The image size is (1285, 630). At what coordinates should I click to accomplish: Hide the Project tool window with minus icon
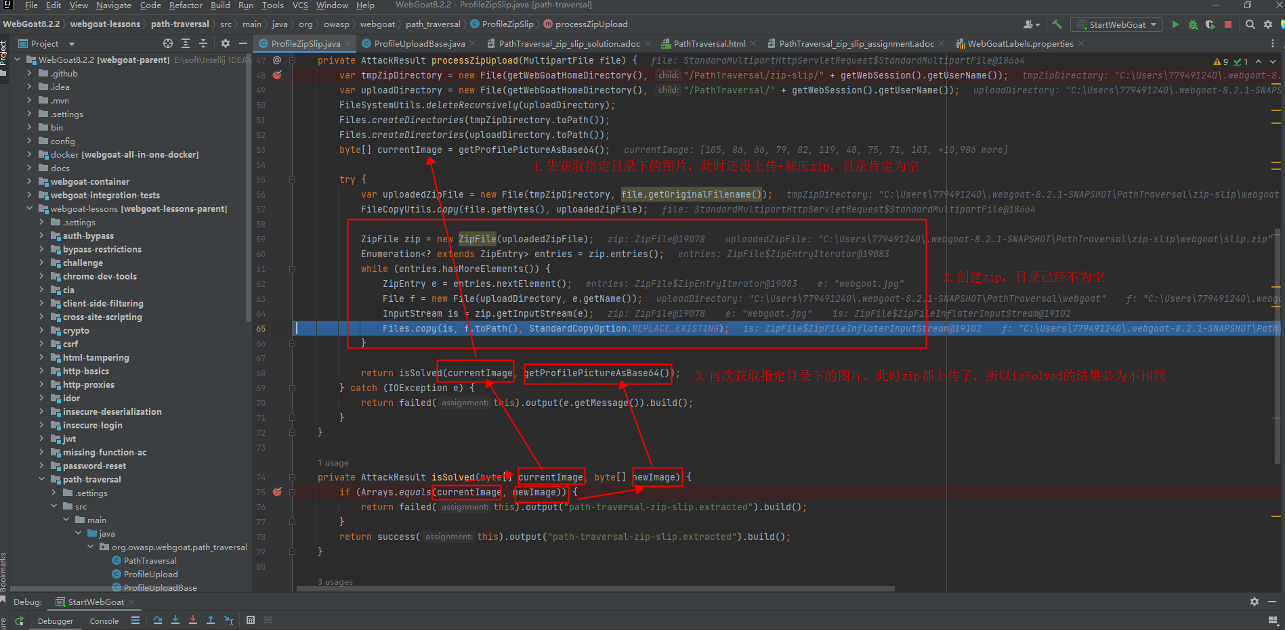[243, 43]
